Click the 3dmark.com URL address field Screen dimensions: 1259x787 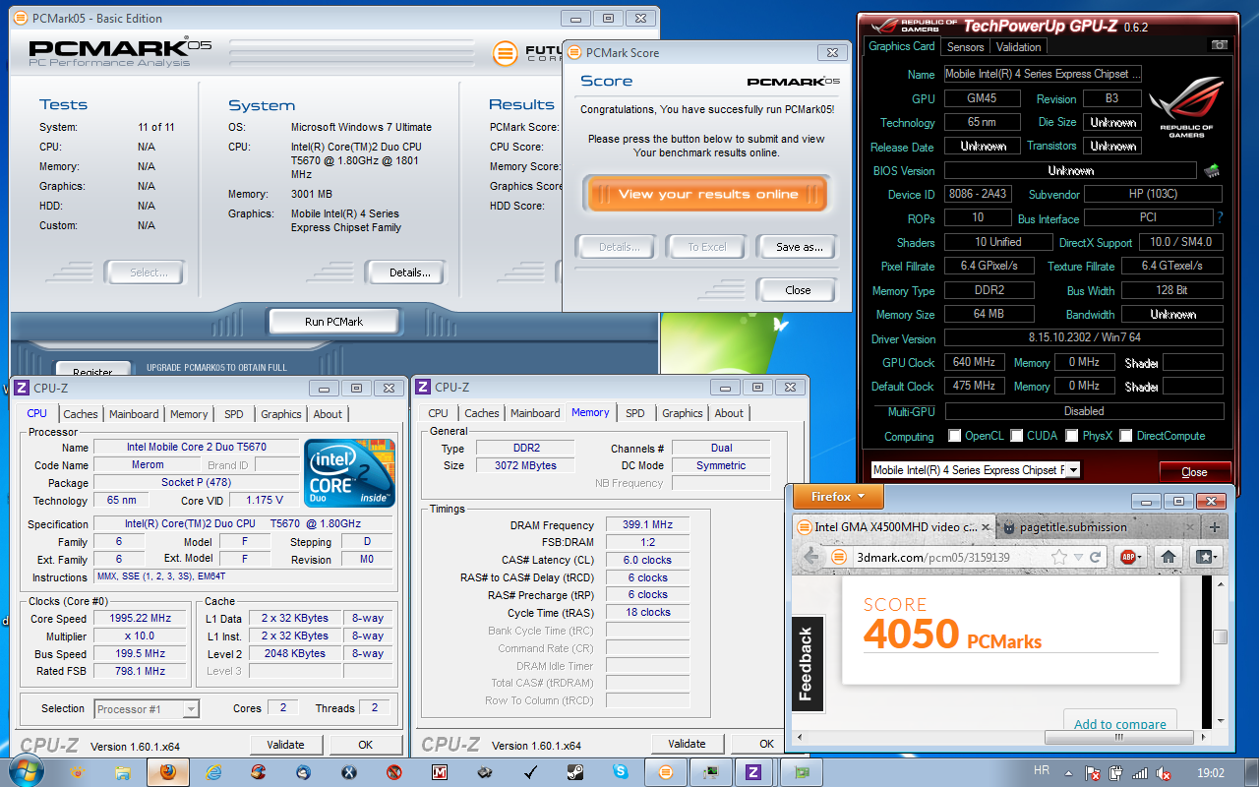pos(949,557)
